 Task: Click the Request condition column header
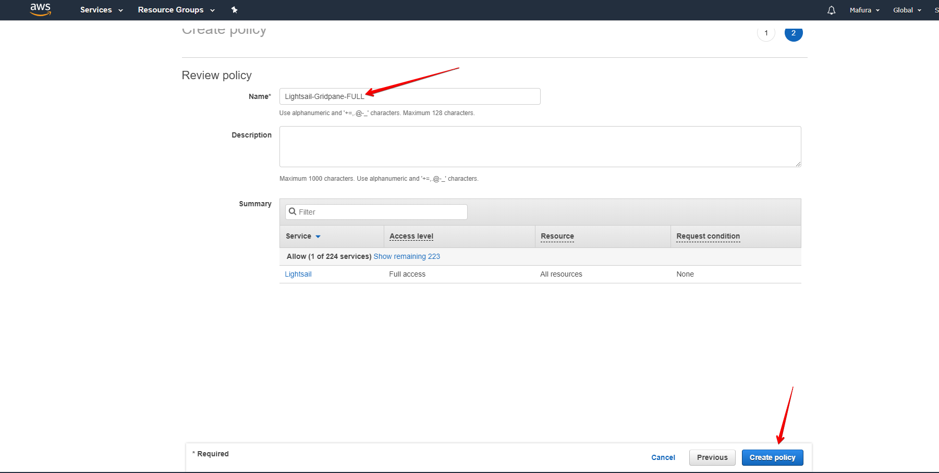point(708,236)
